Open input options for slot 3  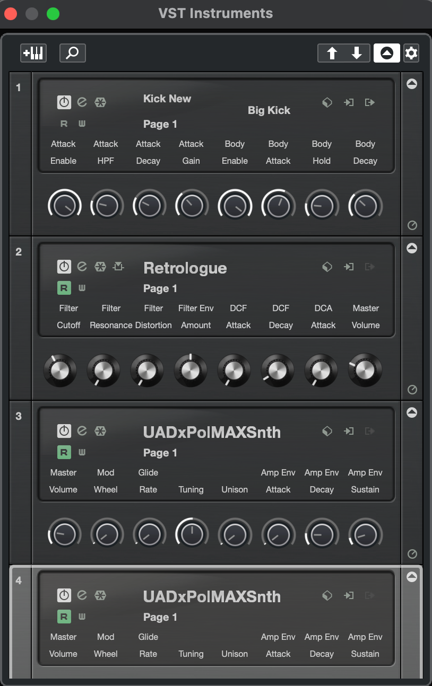[349, 431]
